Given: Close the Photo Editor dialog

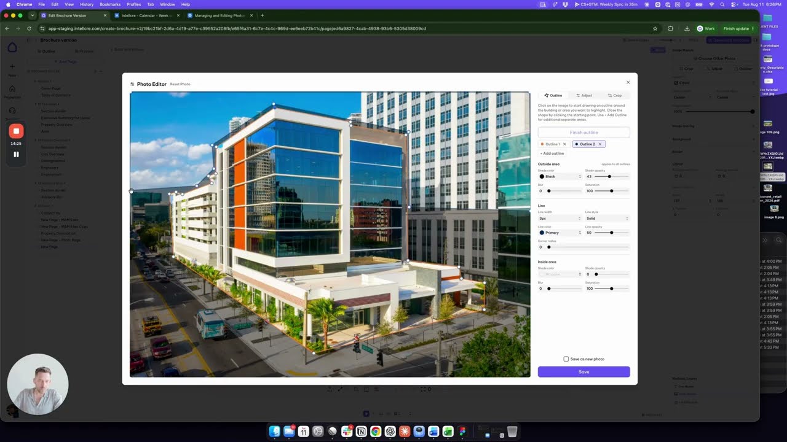Looking at the screenshot, I should [x=628, y=82].
